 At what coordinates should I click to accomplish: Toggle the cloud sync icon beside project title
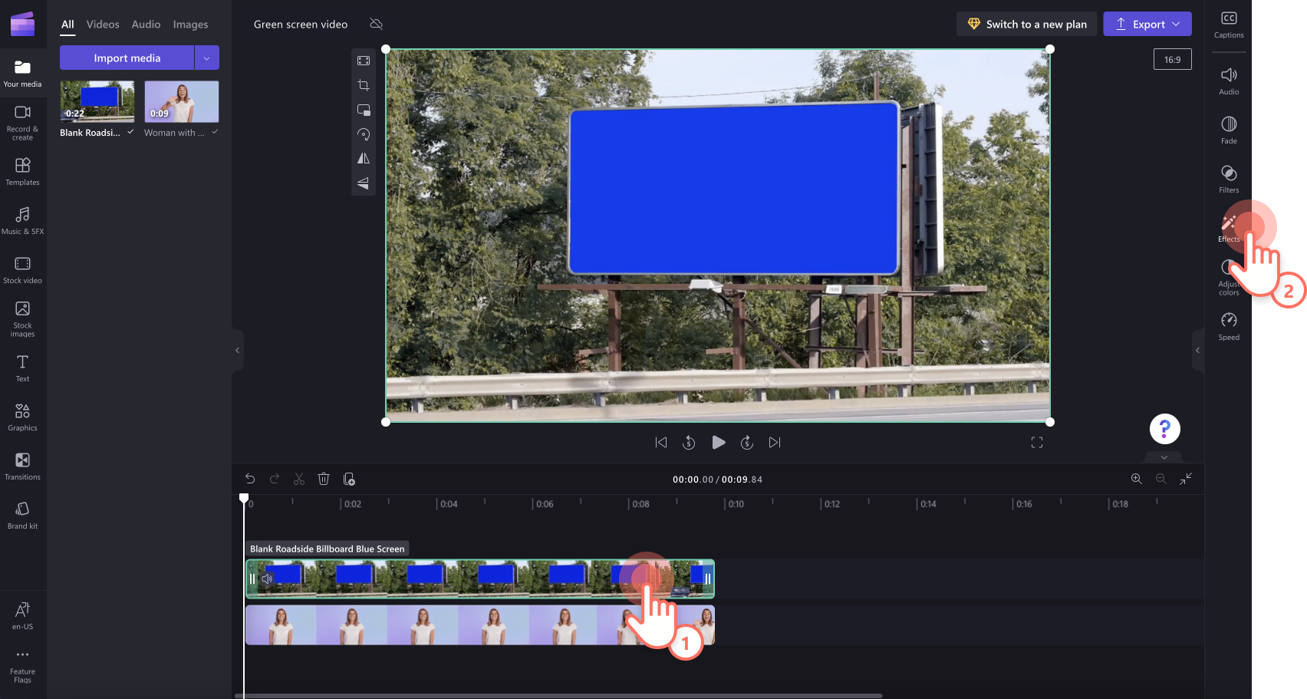(x=376, y=24)
